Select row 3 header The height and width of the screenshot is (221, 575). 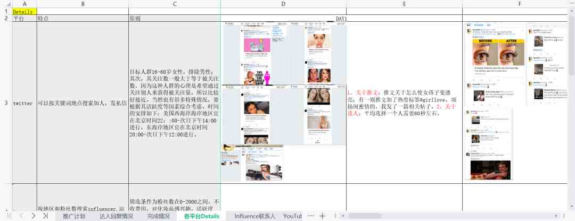[x=6, y=103]
